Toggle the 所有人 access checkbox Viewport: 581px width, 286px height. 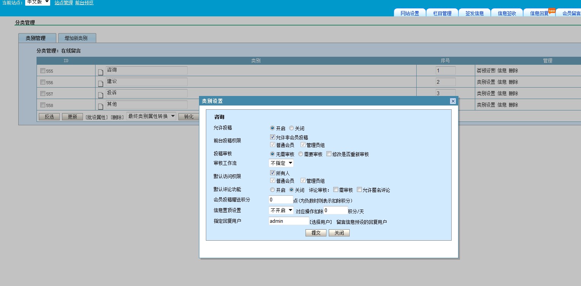pyautogui.click(x=272, y=173)
